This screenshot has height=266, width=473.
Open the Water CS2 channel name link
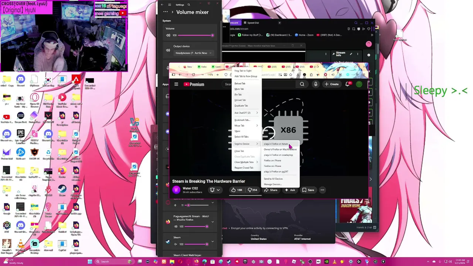click(190, 188)
